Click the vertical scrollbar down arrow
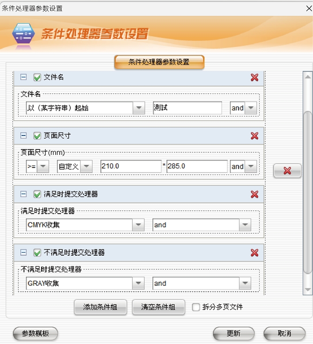 (307, 289)
